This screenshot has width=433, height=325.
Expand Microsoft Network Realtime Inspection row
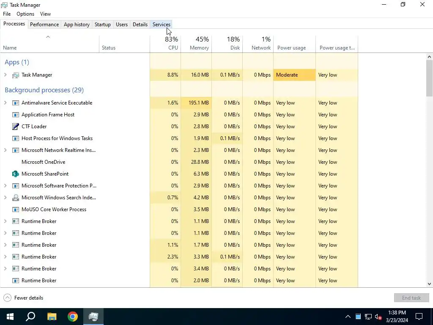(5, 150)
